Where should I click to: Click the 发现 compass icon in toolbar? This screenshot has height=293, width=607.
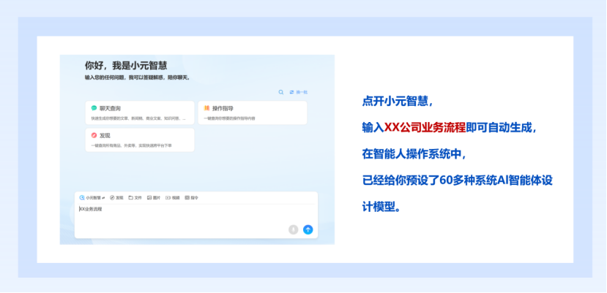tap(112, 197)
